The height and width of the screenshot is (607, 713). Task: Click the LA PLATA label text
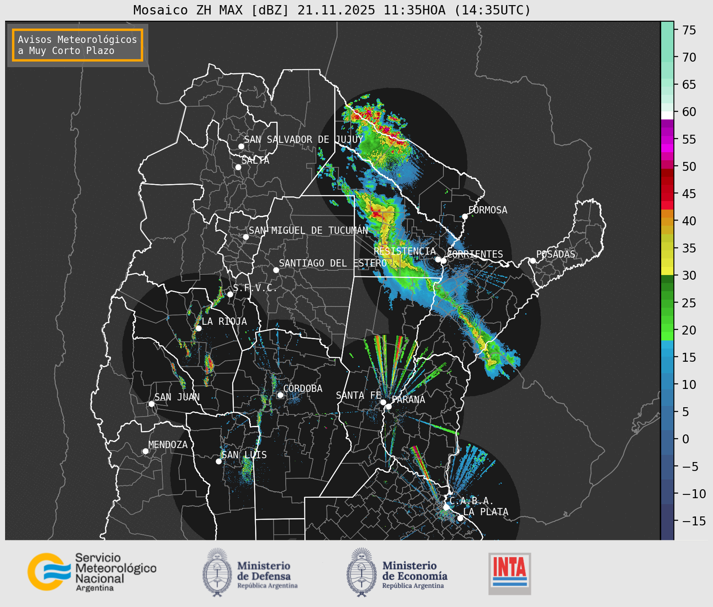point(486,511)
